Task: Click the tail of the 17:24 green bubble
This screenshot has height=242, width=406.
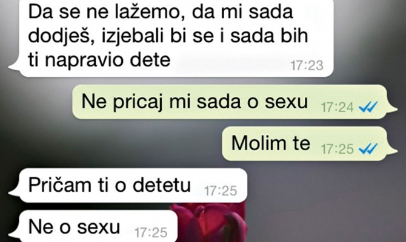Action: click(393, 110)
